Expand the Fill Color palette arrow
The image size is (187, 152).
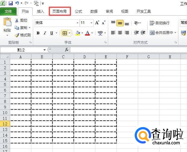pyautogui.click(x=82, y=33)
